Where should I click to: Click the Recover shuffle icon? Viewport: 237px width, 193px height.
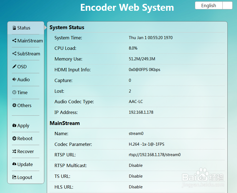(14, 151)
